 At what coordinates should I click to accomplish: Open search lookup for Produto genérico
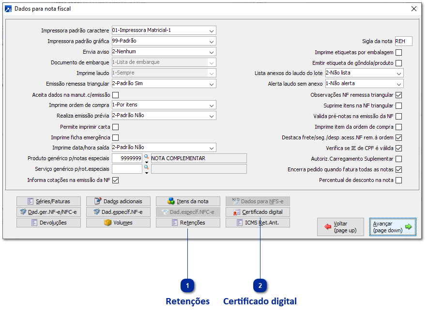pyautogui.click(x=146, y=157)
